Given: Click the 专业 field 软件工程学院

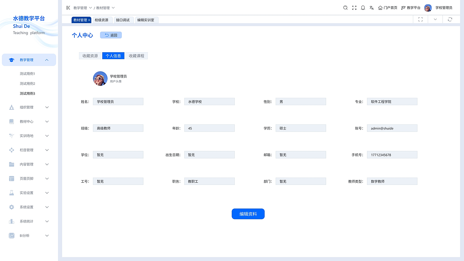Looking at the screenshot, I should [x=392, y=102].
